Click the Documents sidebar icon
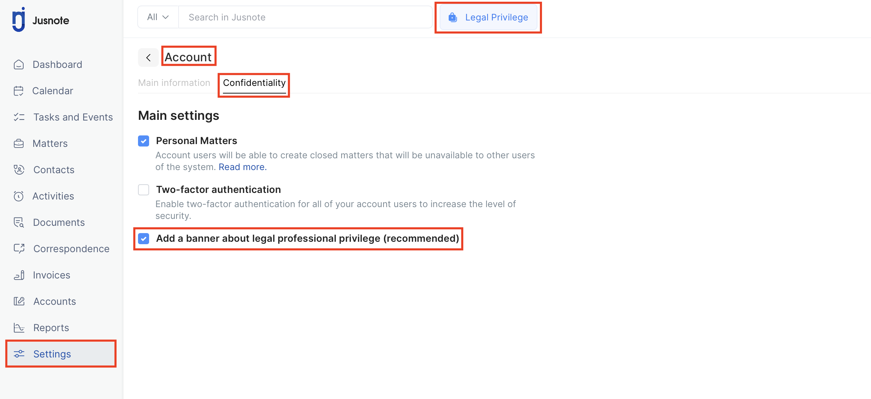Screen dimensions: 871x399 19,223
